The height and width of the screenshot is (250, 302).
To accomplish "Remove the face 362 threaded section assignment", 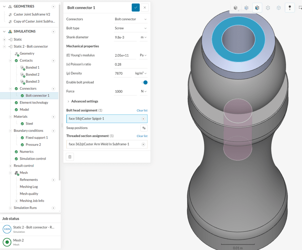I will [143, 144].
